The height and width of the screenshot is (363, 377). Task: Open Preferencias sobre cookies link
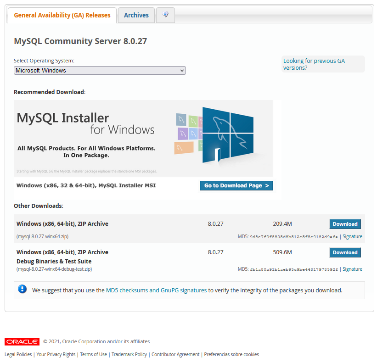click(231, 354)
